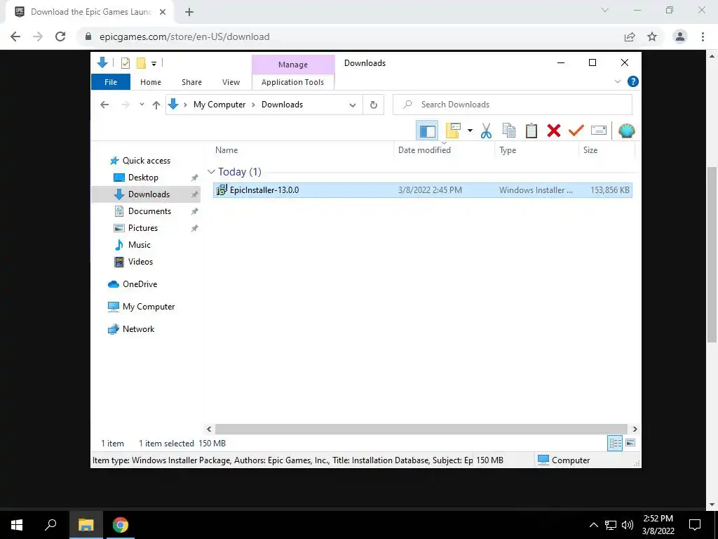Screen dimensions: 718x539
Task: Click the blue shell icon in toolbar
Action: tap(626, 131)
